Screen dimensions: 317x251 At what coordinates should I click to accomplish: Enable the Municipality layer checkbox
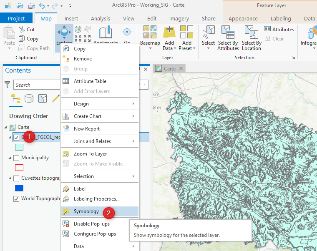(x=16, y=158)
